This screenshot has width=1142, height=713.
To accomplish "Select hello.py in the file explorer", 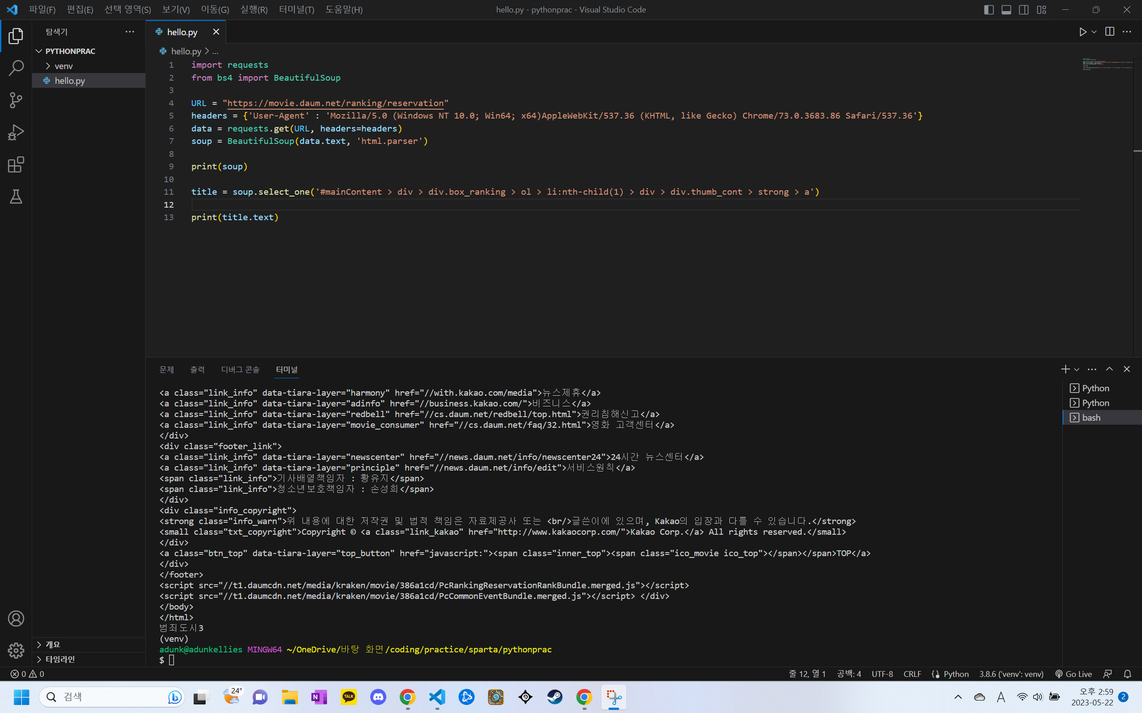I will (89, 81).
